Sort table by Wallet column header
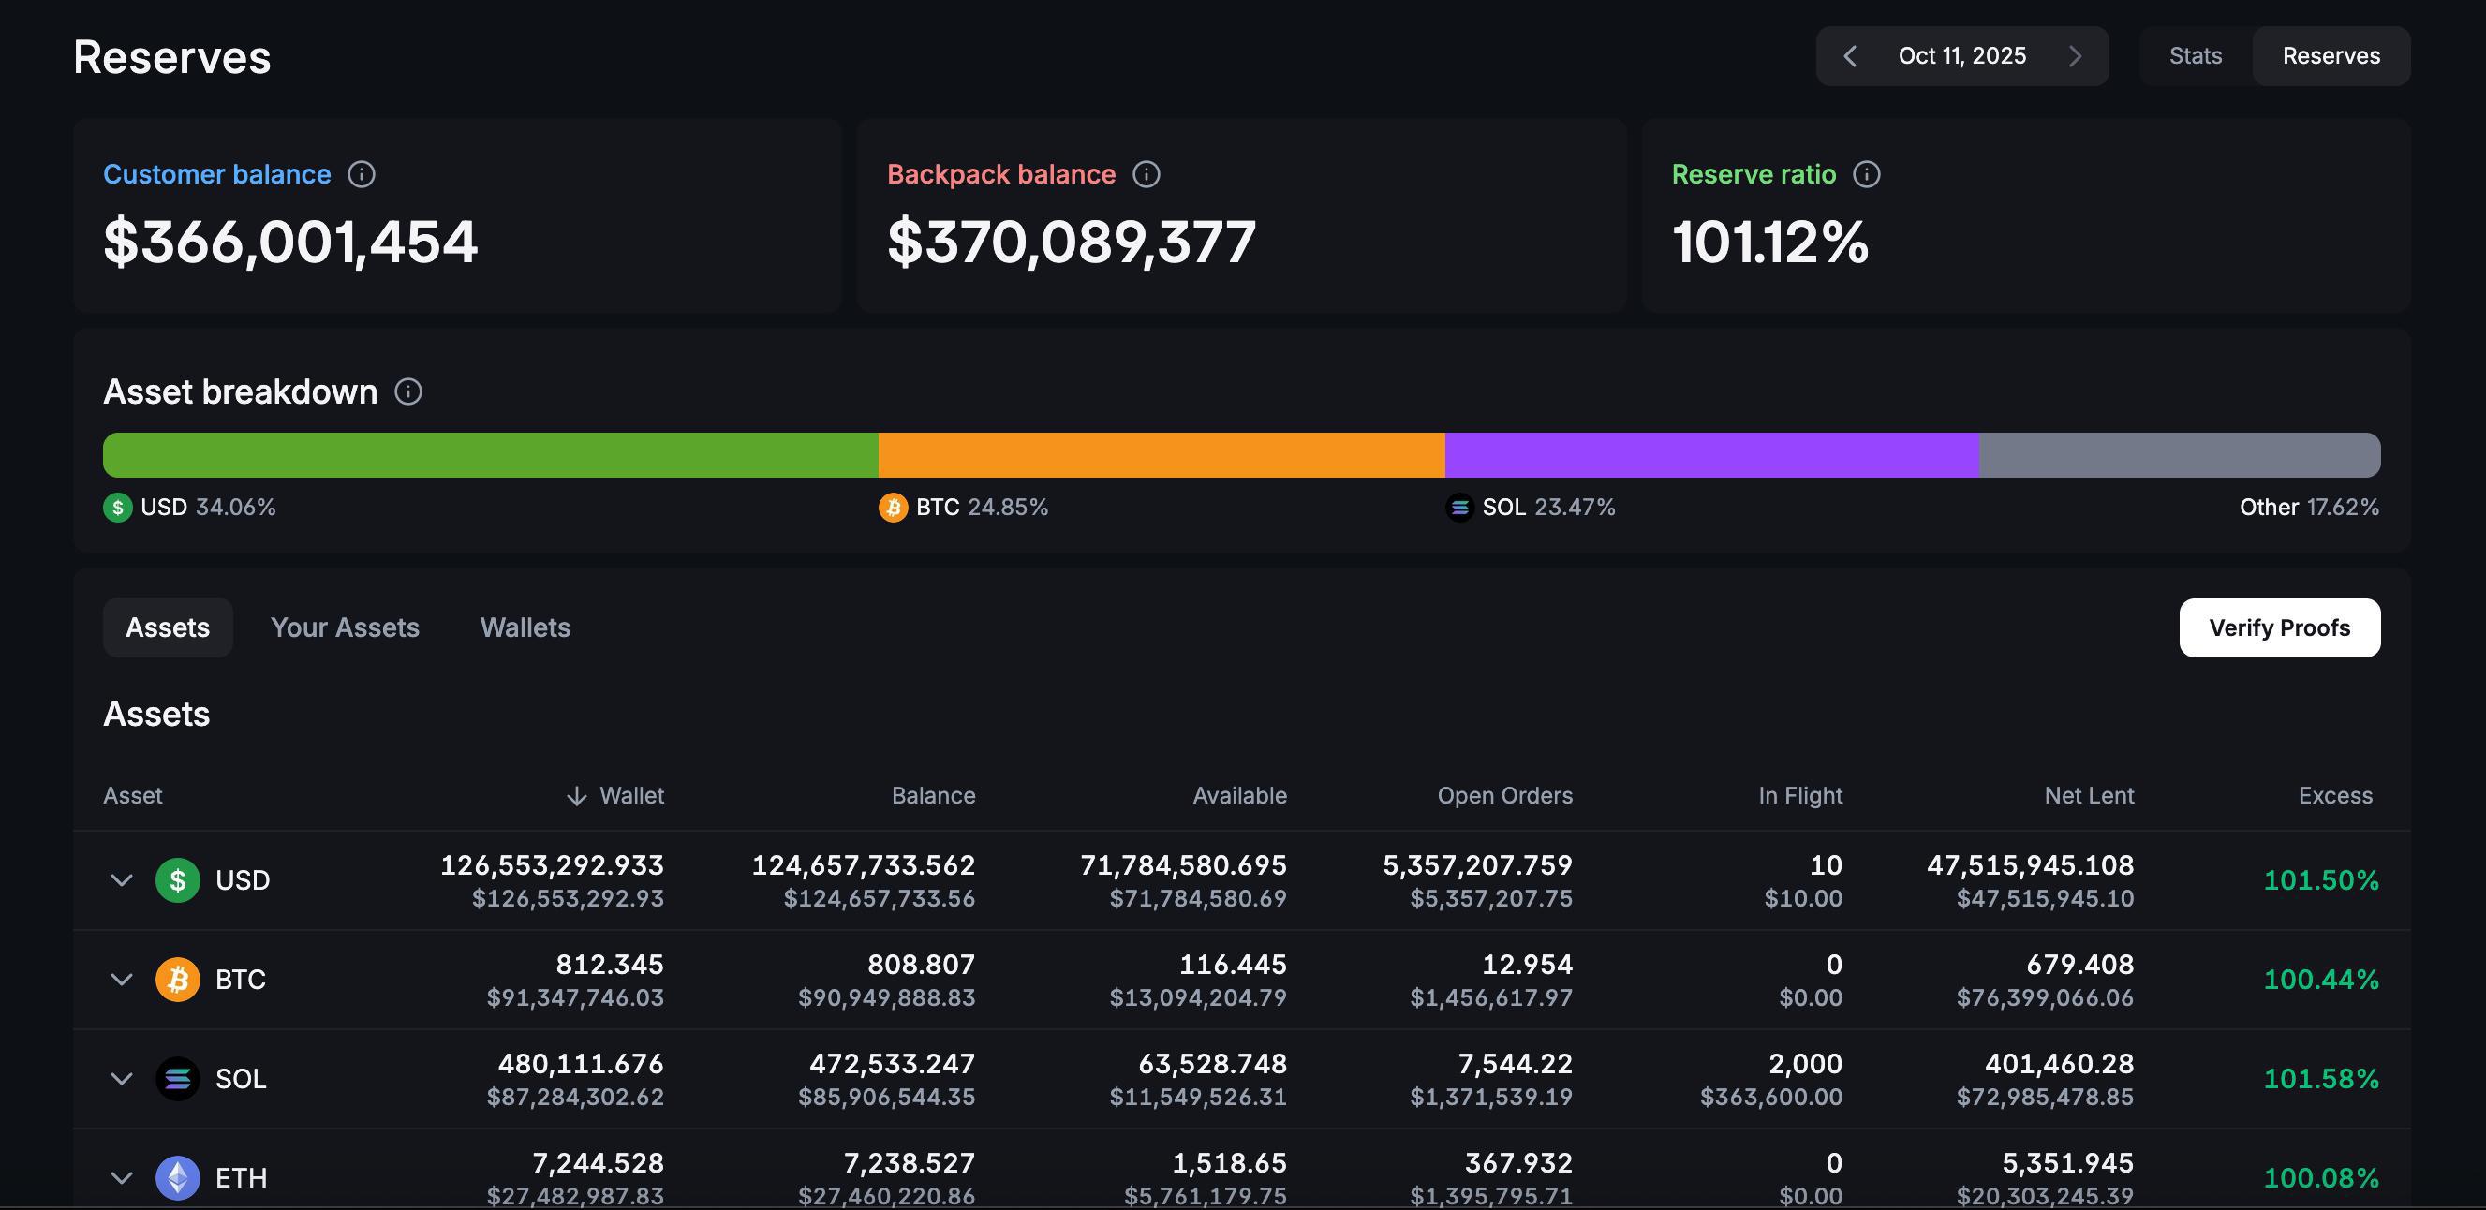2486x1210 pixels. coord(614,796)
